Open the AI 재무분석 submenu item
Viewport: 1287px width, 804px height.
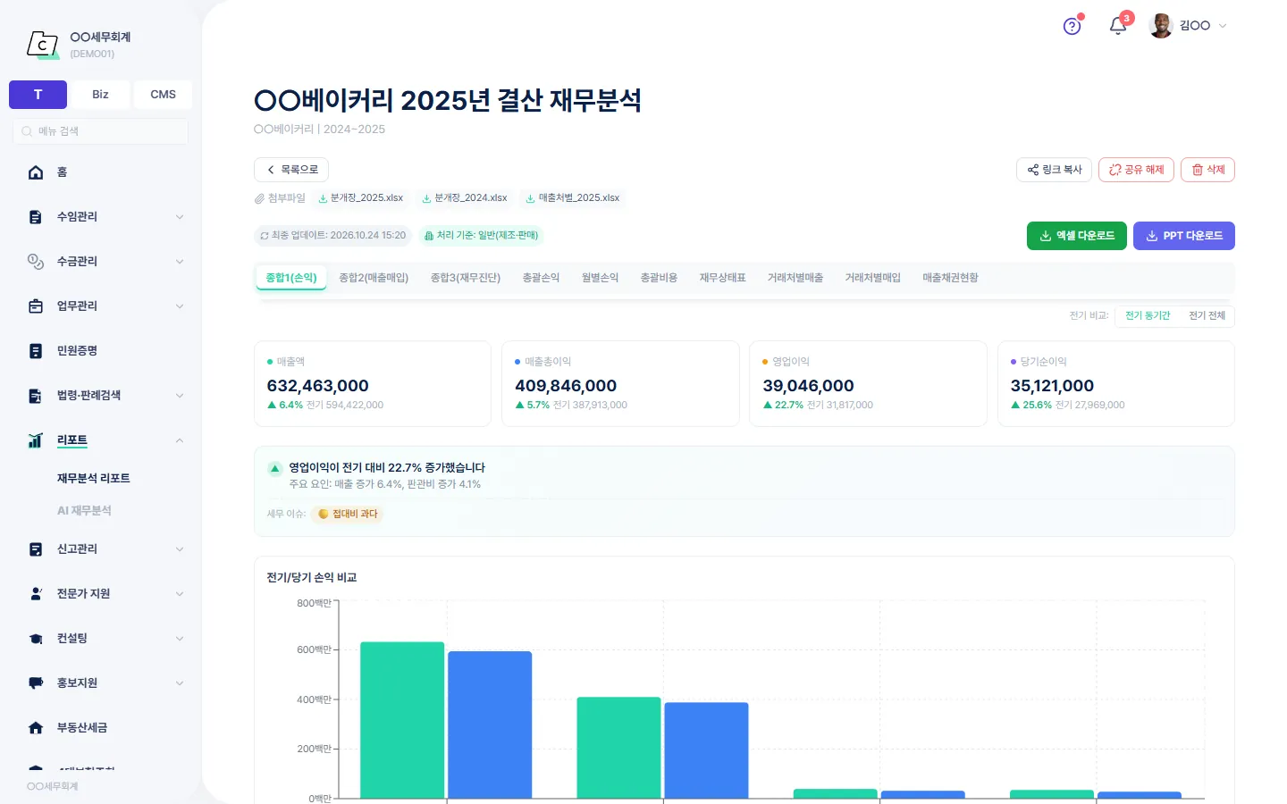[x=84, y=511]
